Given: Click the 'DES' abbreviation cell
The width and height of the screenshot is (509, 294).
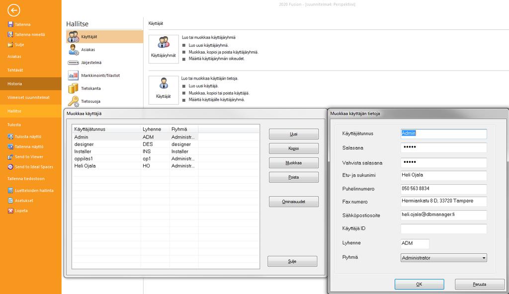Looking at the screenshot, I should 148,144.
